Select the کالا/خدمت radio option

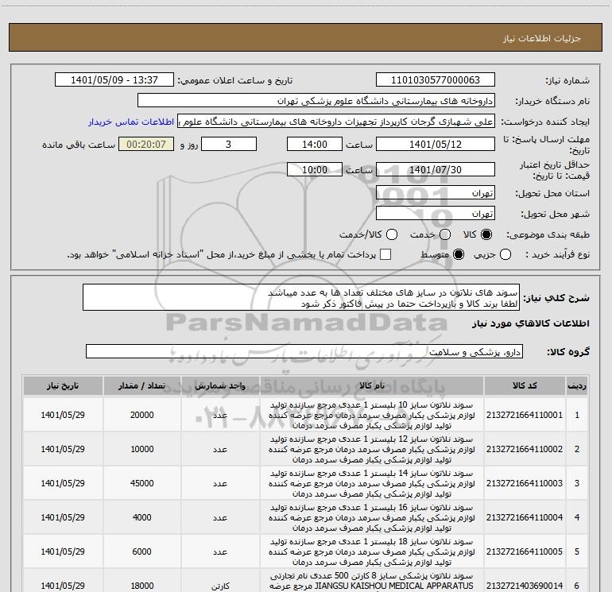coord(392,234)
